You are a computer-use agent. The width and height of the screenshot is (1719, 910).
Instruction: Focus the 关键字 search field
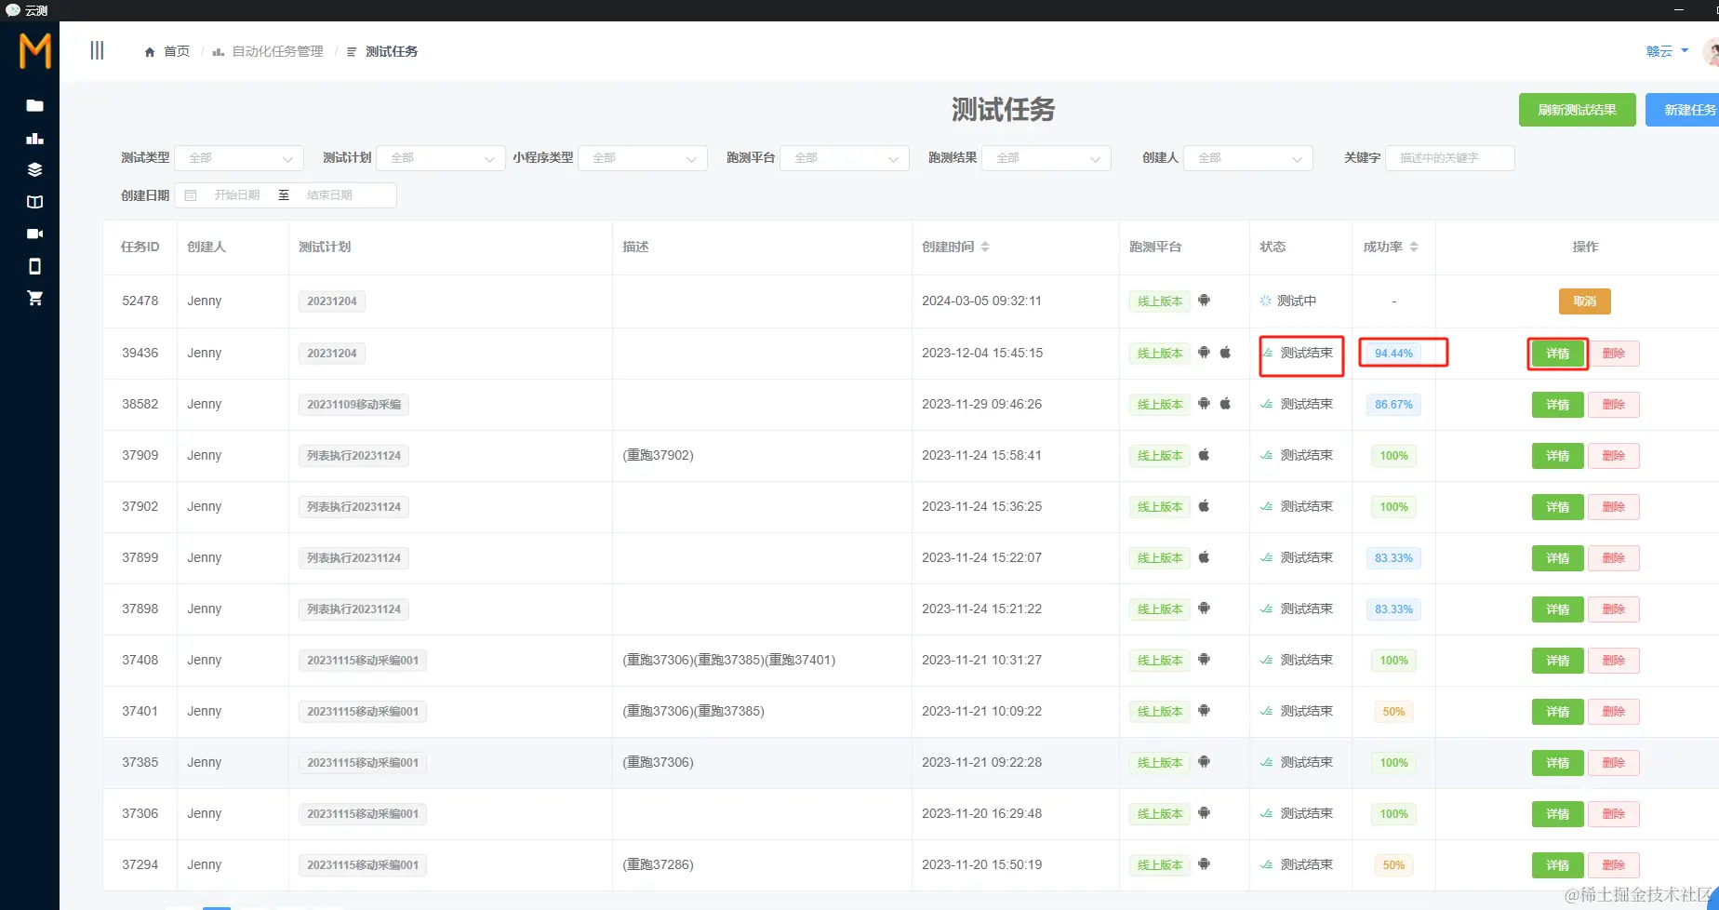click(x=1450, y=158)
